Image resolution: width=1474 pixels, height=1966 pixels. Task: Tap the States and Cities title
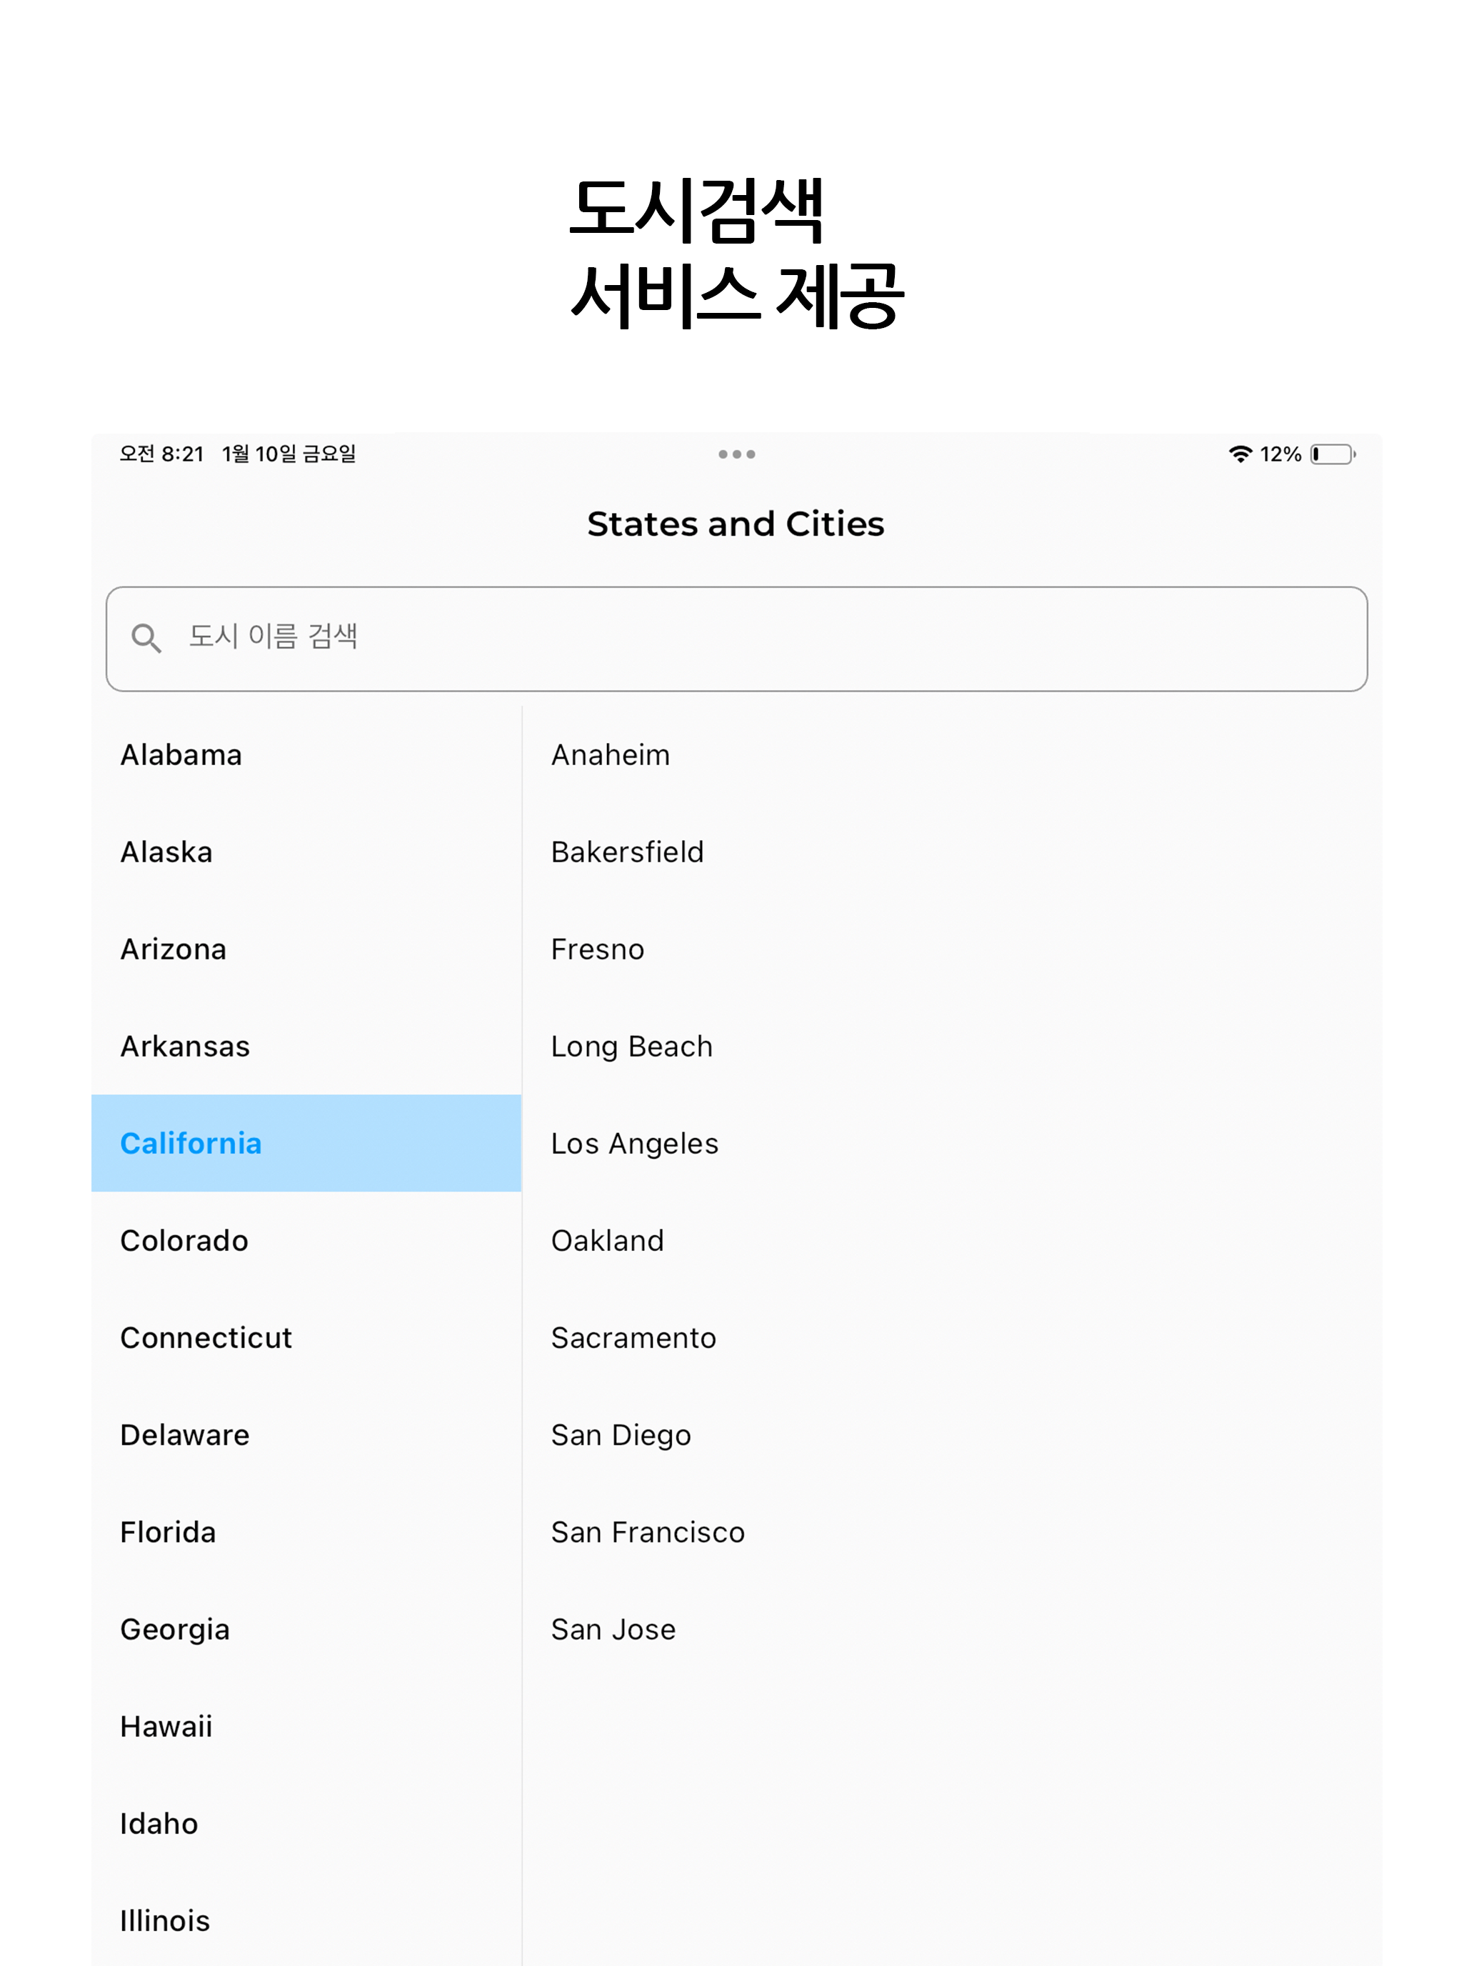(x=736, y=524)
